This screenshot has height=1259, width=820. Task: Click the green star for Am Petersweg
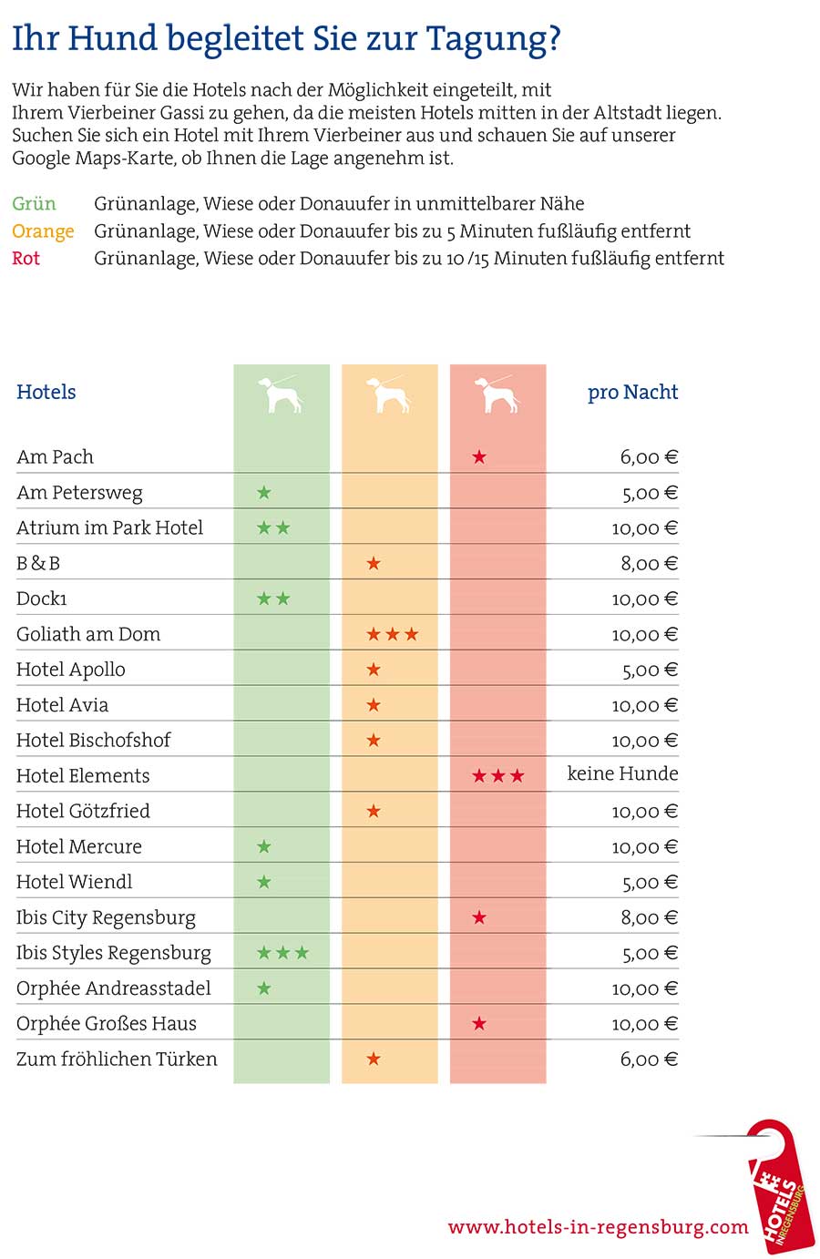[x=264, y=493]
